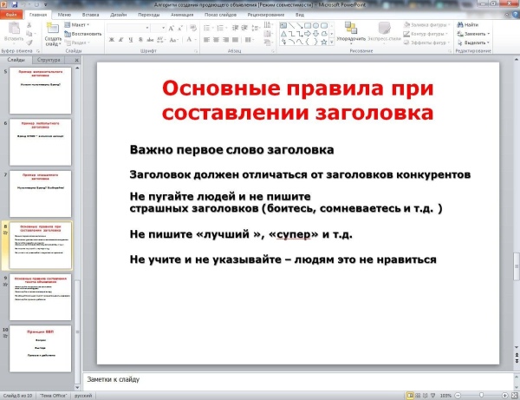Toggle Underline (Ч) formatting
This screenshot has height=400, width=520.
pyautogui.click(x=129, y=40)
